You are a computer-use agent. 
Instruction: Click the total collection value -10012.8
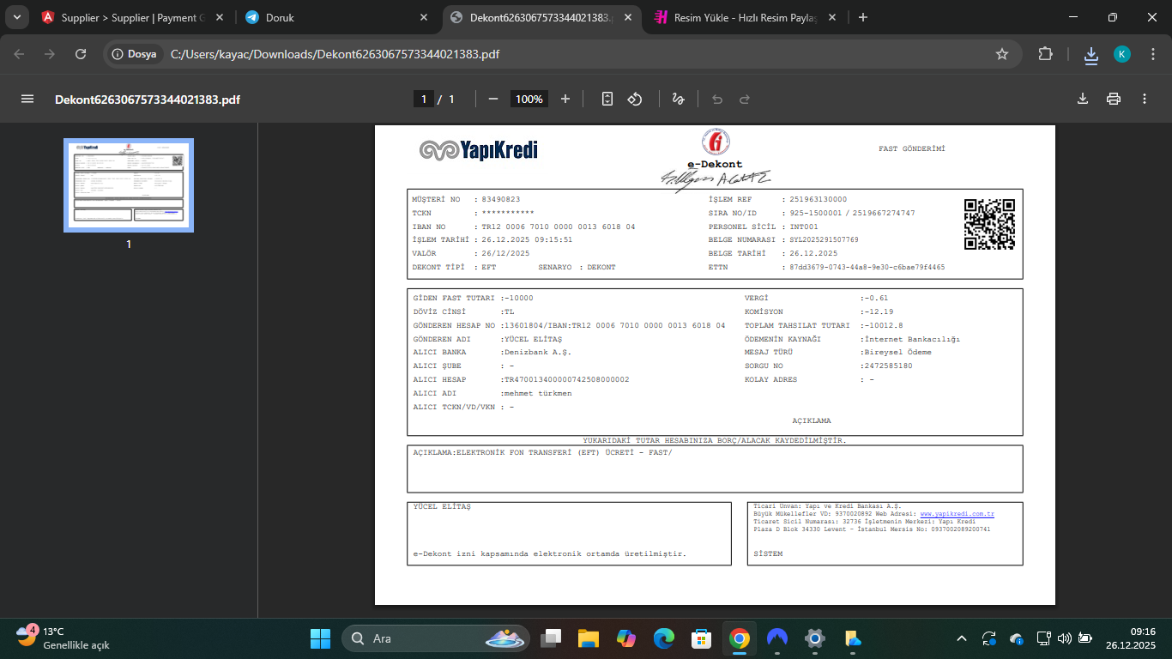pyautogui.click(x=883, y=325)
